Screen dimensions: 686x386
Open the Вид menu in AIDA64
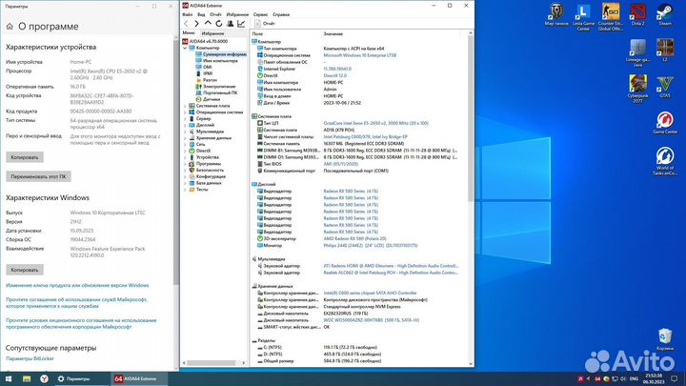coord(201,14)
